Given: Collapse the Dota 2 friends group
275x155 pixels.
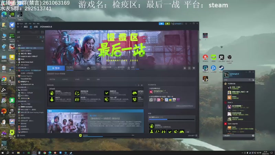Looking at the screenshot, I should [x=230, y=102].
